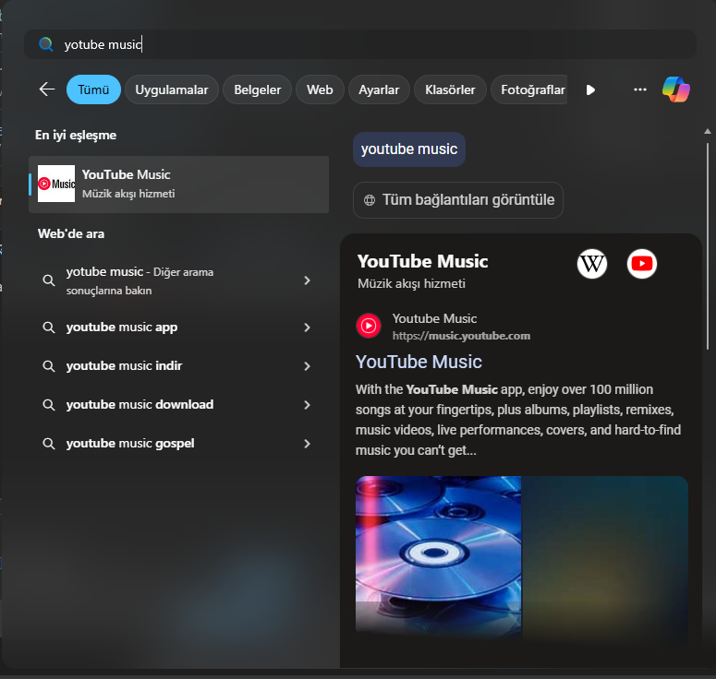Switch to the Uygulamalar tab
This screenshot has height=679, width=716.
(x=172, y=89)
